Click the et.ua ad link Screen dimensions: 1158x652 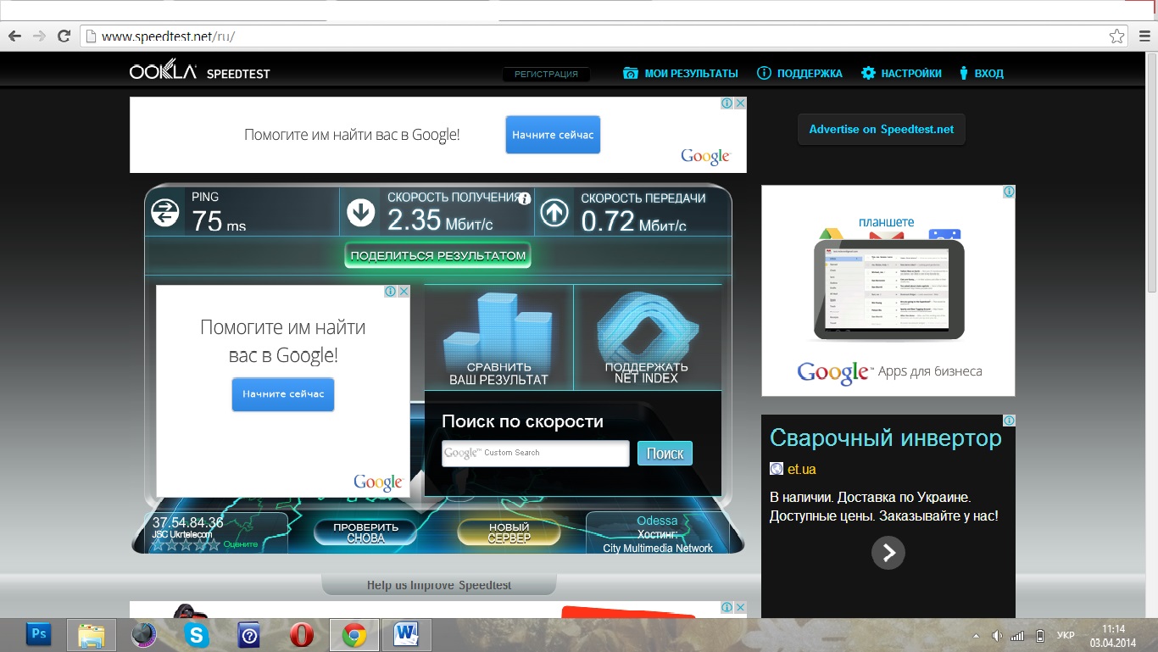coord(802,469)
